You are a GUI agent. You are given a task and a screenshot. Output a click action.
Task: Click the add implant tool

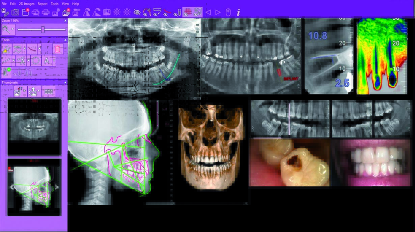(7, 72)
